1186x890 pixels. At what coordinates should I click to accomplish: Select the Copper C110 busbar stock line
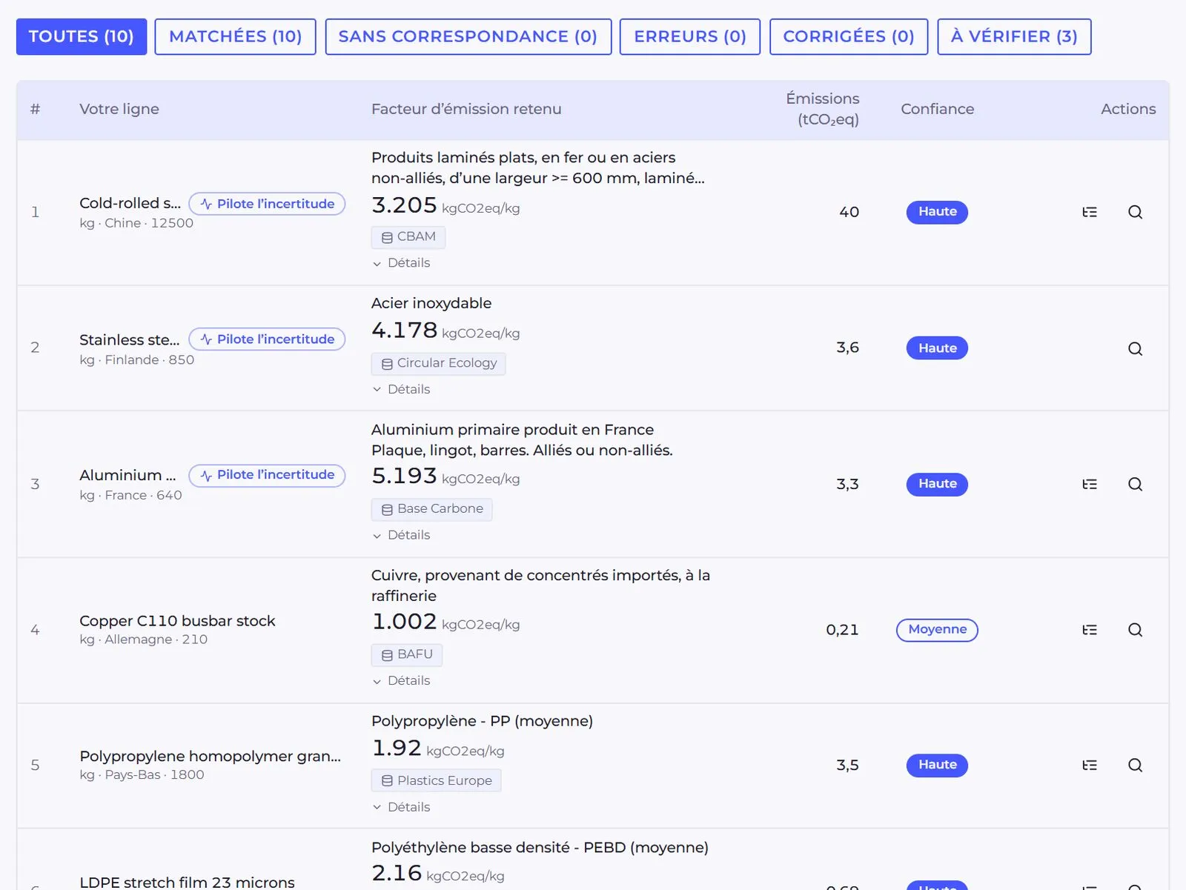pyautogui.click(x=177, y=621)
